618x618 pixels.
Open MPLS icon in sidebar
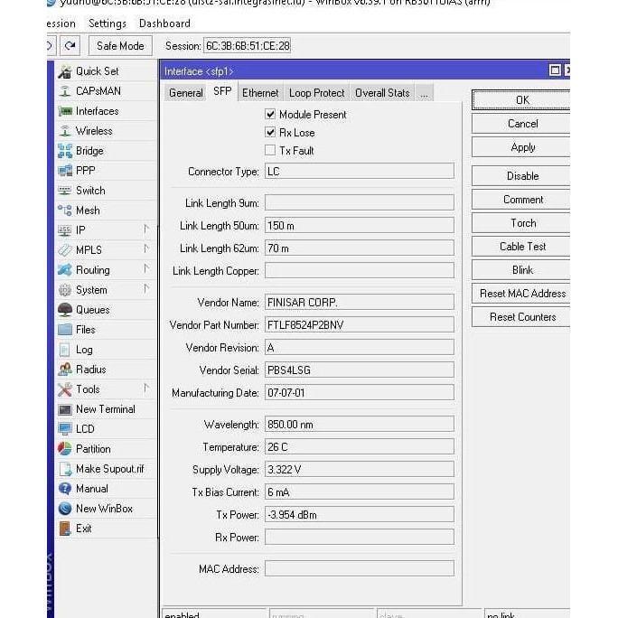[65, 250]
